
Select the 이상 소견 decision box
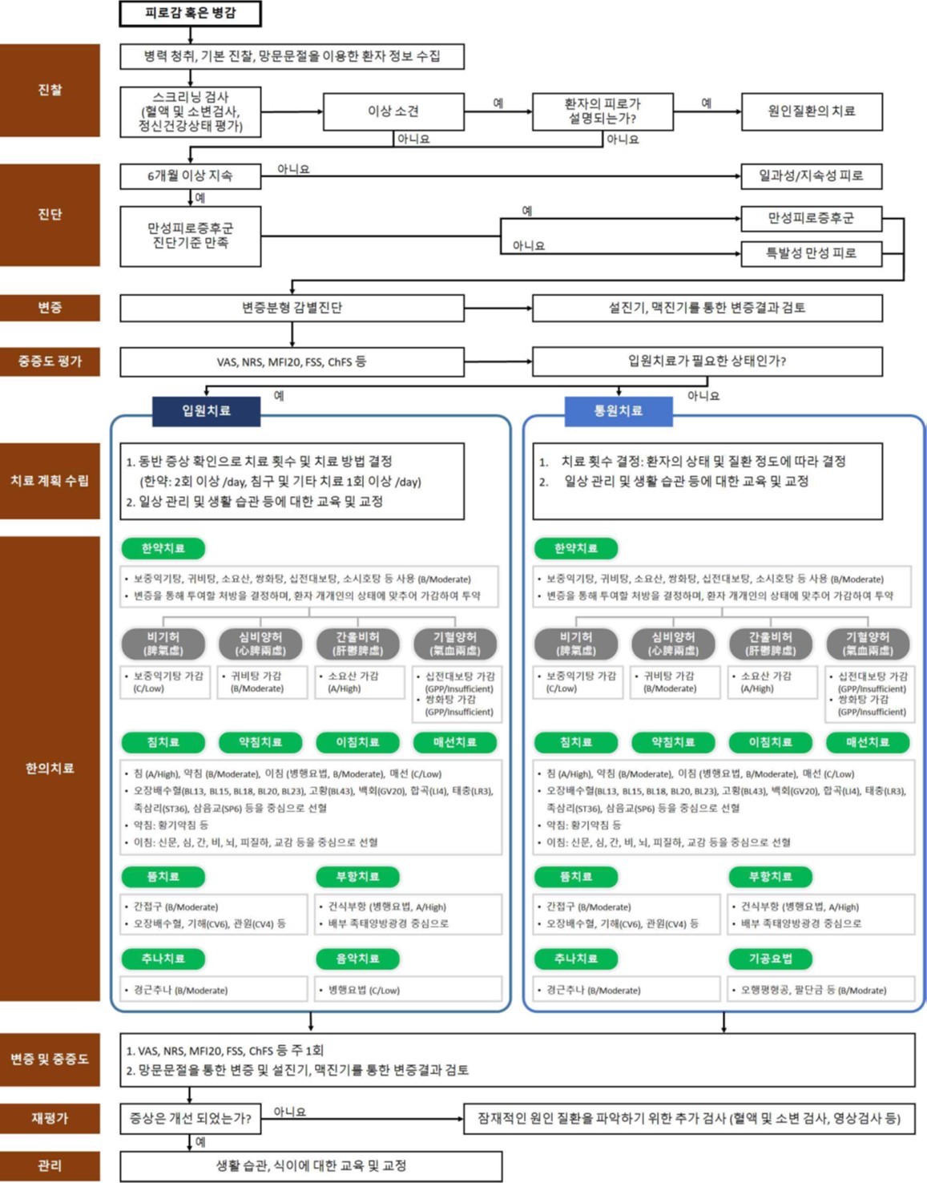point(393,111)
